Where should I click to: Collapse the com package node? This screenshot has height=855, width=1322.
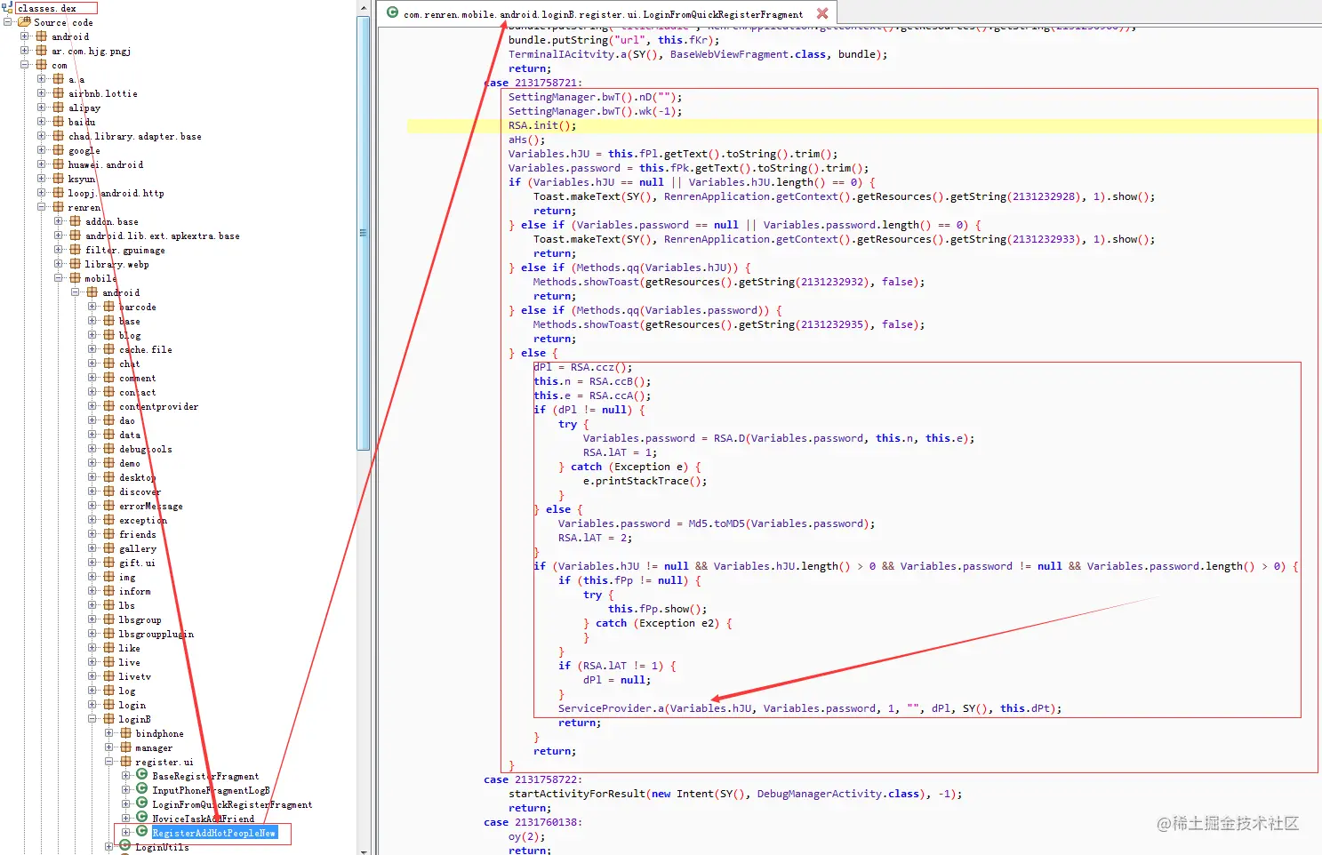point(25,65)
